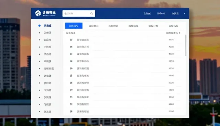Focus the search input field in the header
This screenshot has height=126, width=220.
[x=79, y=14]
